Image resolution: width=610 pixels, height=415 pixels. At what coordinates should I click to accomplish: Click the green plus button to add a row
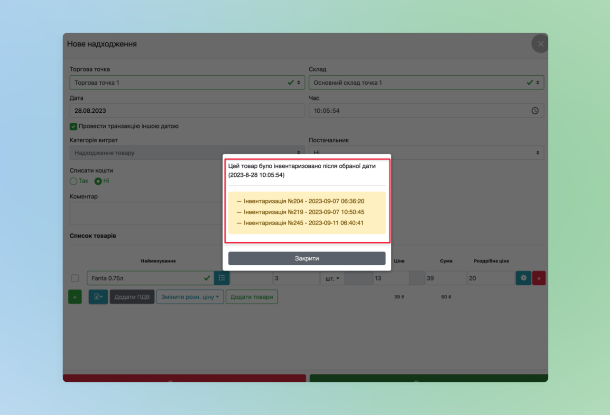click(75, 297)
